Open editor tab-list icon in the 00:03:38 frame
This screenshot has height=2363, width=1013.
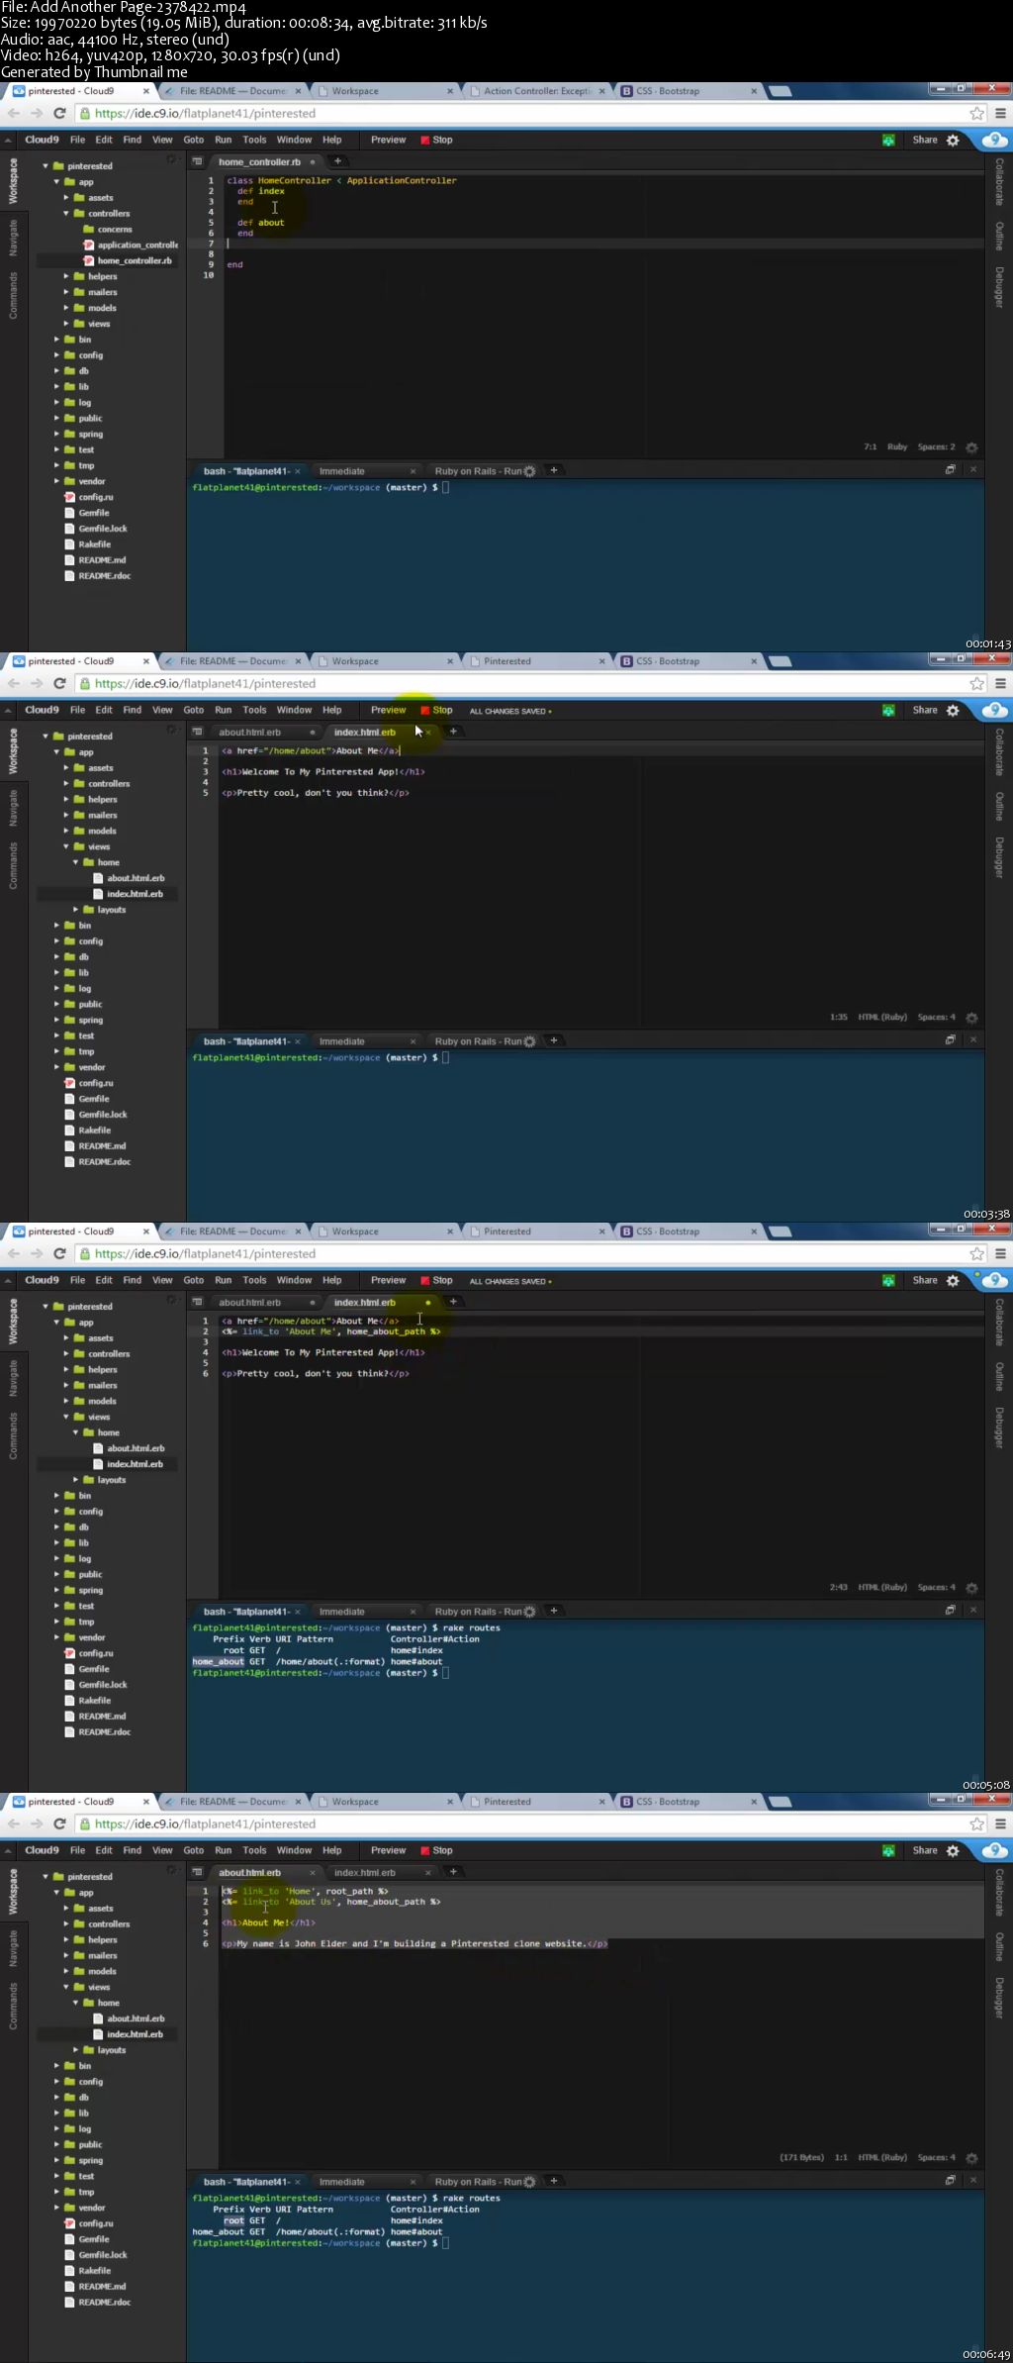197,732
